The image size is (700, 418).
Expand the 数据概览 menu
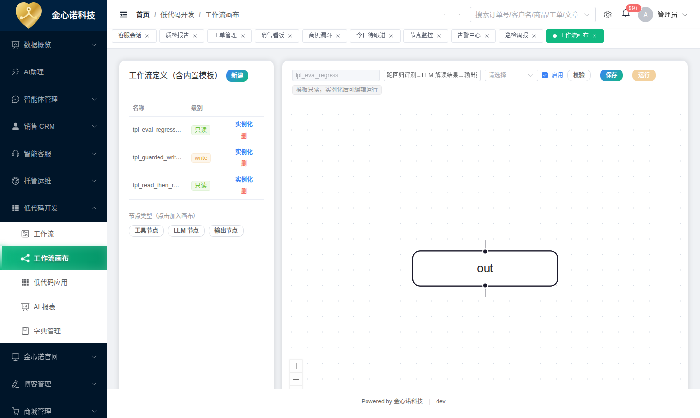[x=53, y=45]
